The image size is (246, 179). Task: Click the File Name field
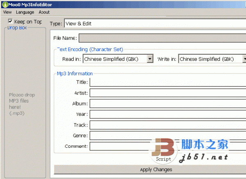point(162,38)
